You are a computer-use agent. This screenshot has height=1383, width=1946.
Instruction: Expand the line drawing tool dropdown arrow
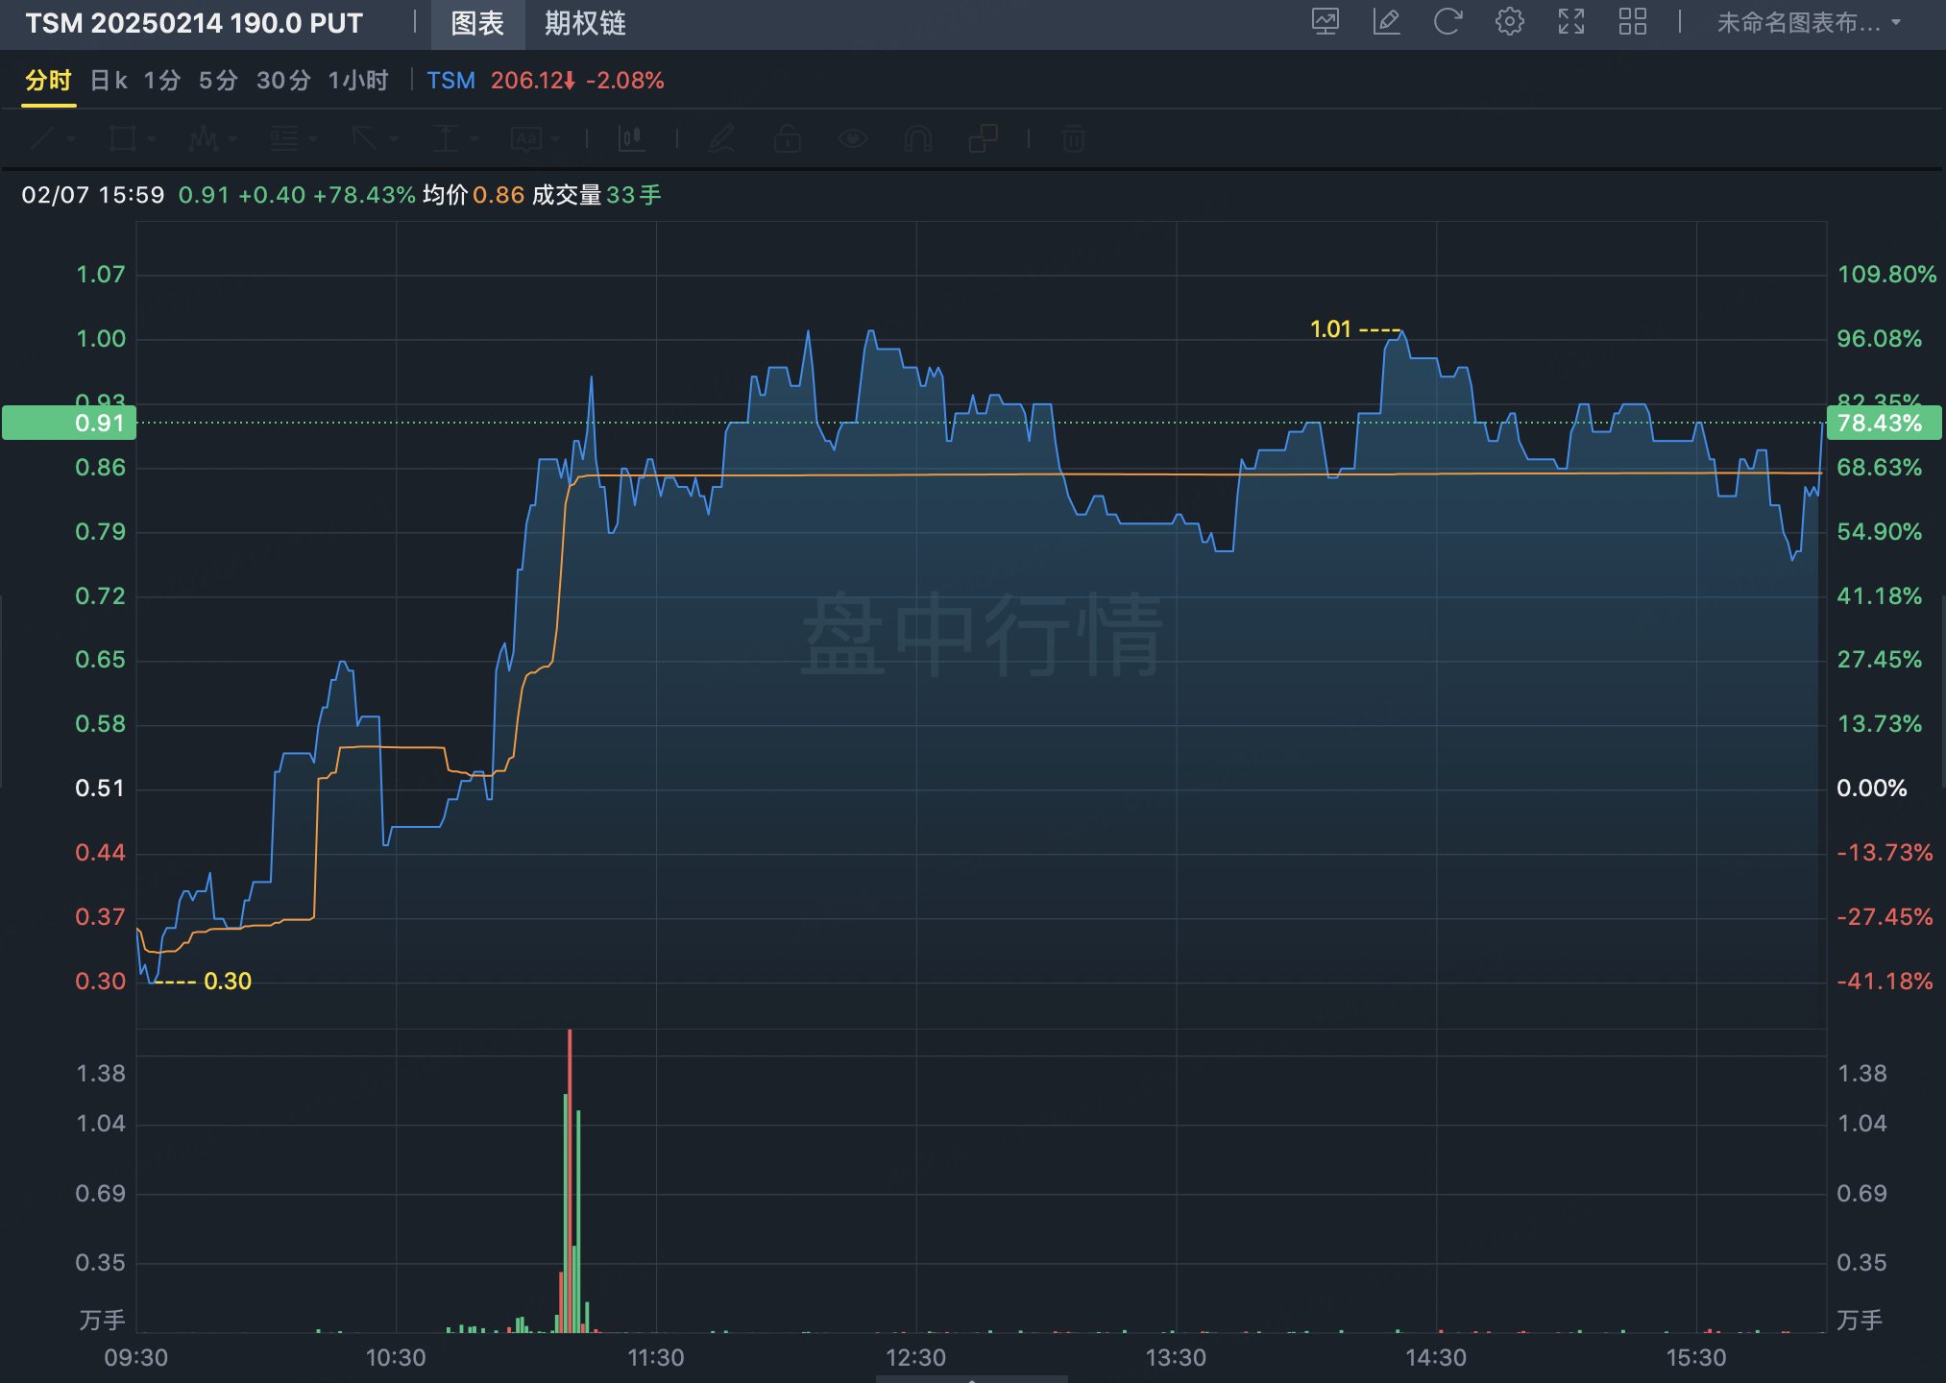click(x=71, y=139)
